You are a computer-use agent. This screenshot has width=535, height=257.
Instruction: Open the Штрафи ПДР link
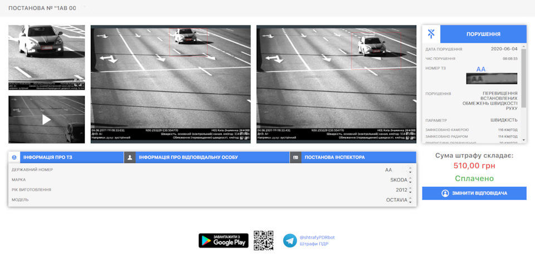click(314, 244)
